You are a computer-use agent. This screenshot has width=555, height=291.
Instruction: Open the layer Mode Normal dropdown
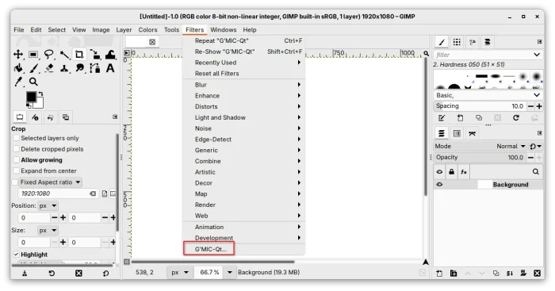[480, 146]
